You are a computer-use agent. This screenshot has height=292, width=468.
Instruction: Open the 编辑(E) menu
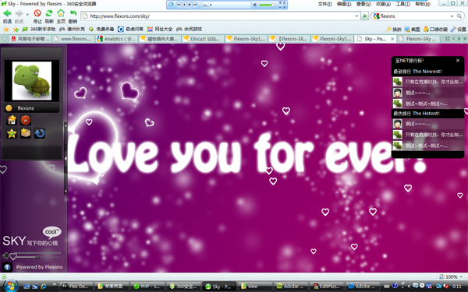pyautogui.click(x=344, y=4)
